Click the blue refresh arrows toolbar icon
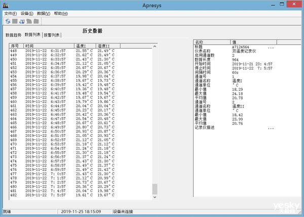Viewport: 304px width, 217px height. coord(8,21)
